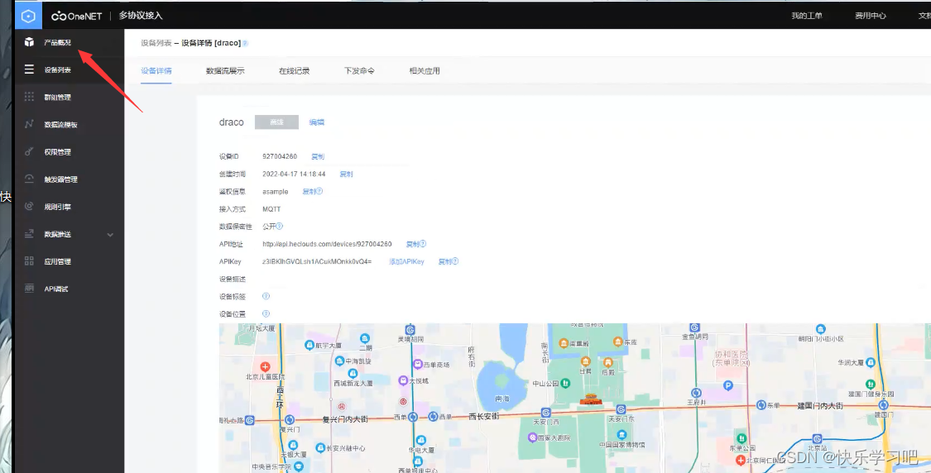This screenshot has width=931, height=473.
Task: Open 权限管理 key icon in sidebar
Action: pyautogui.click(x=29, y=152)
